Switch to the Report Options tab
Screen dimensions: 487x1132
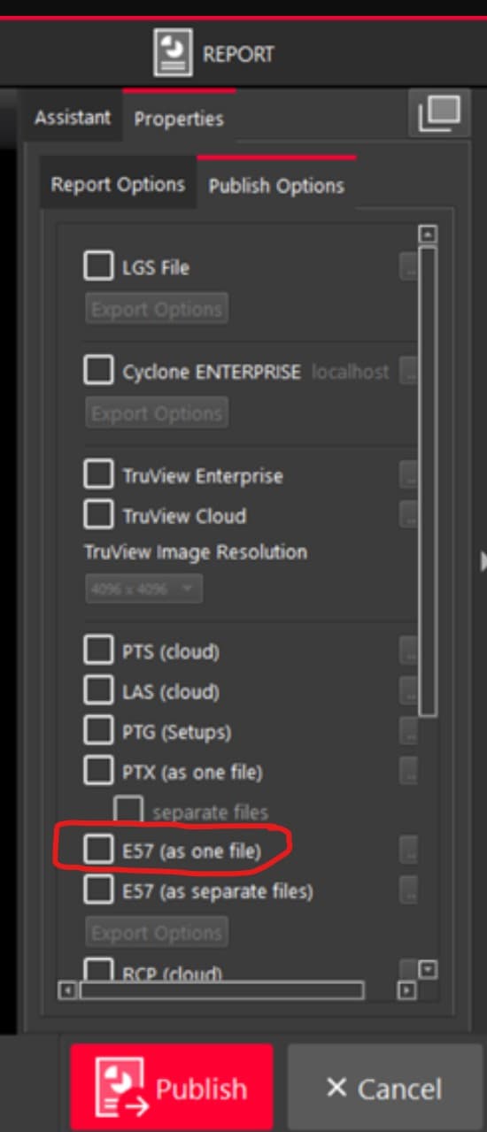coord(118,184)
